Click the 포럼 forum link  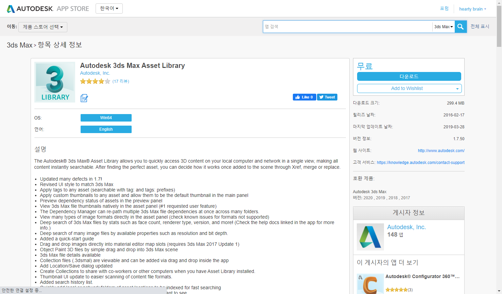click(444, 8)
